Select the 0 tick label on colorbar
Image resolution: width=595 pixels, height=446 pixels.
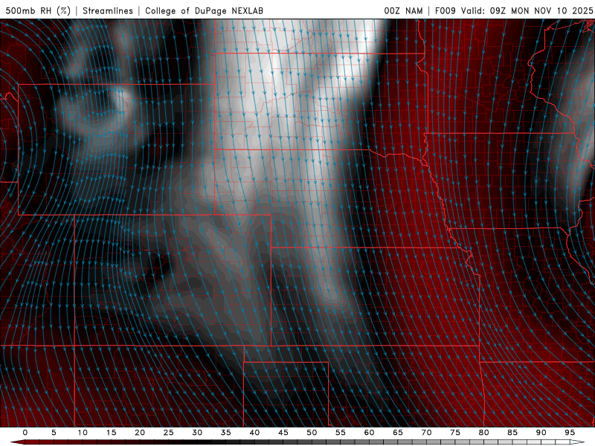25,433
